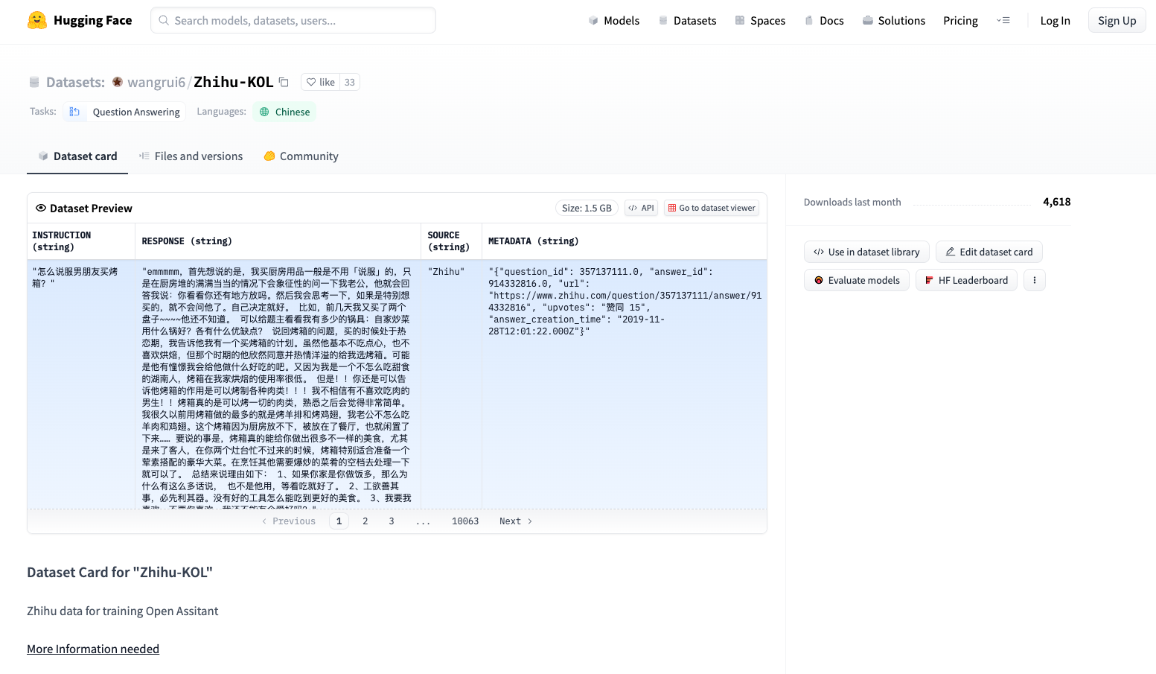The width and height of the screenshot is (1156, 674).
Task: Expand the additional navigation menu icon
Action: point(1003,21)
